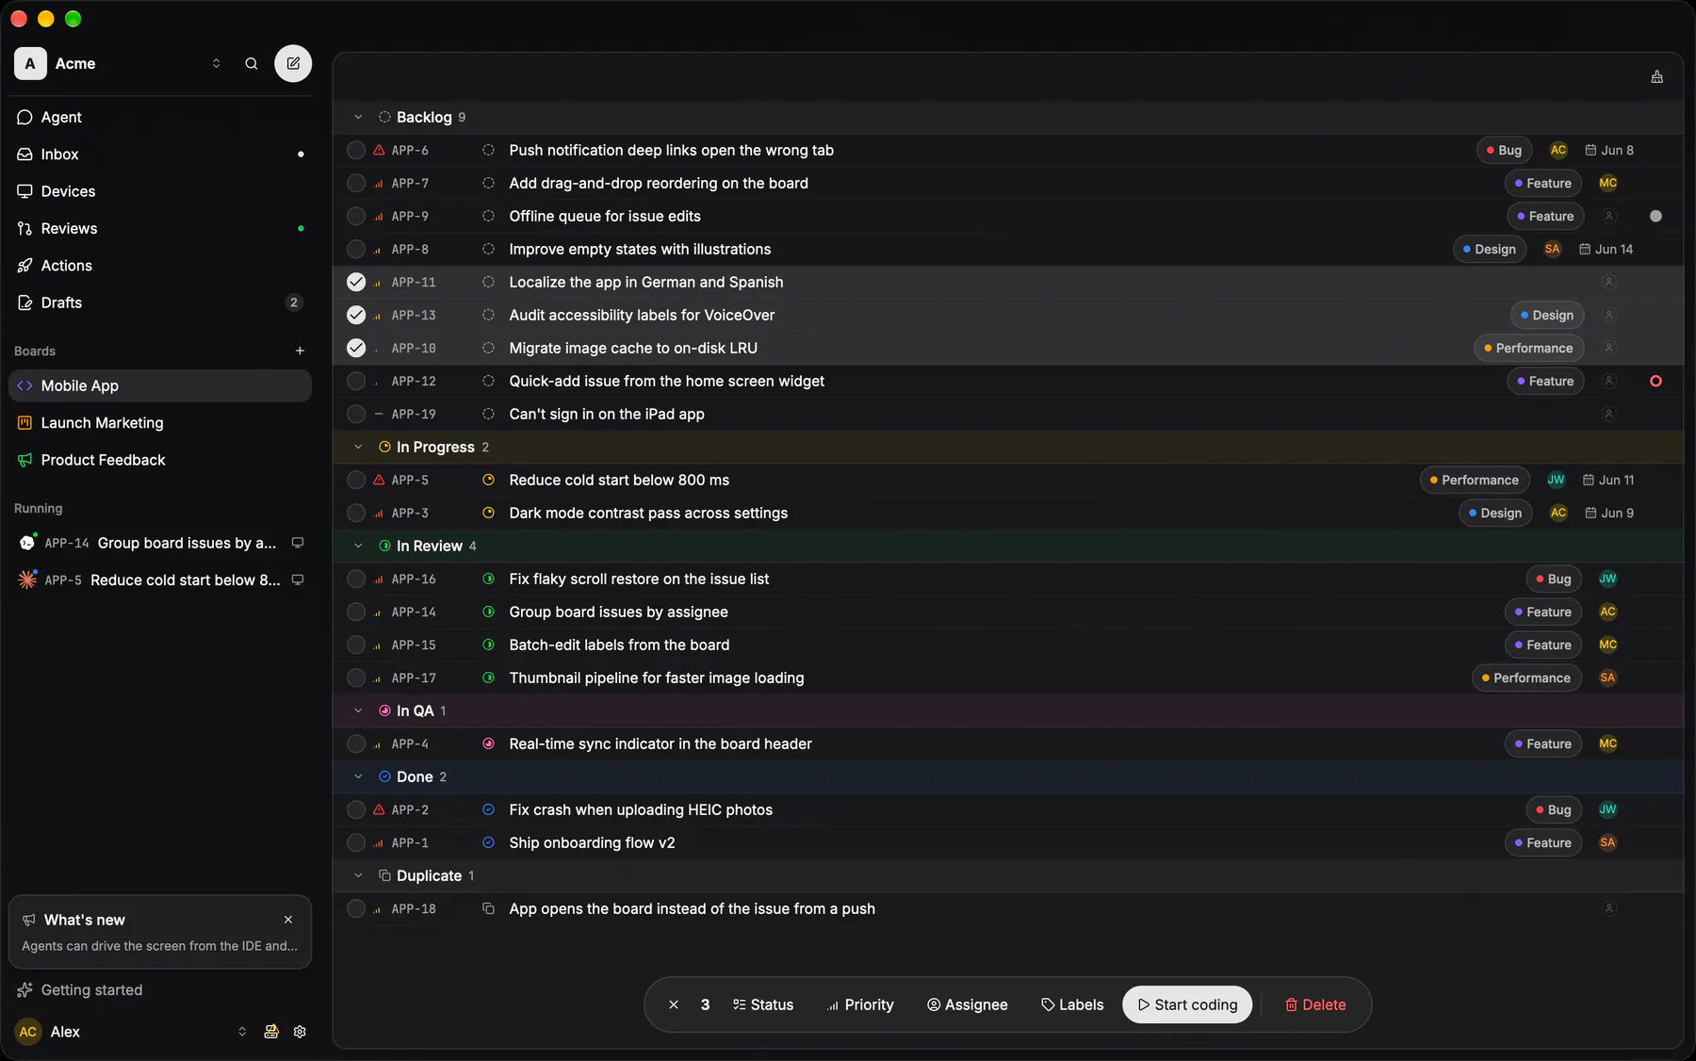This screenshot has height=1061, width=1696.
Task: Click the compose new issue icon
Action: [x=293, y=64]
